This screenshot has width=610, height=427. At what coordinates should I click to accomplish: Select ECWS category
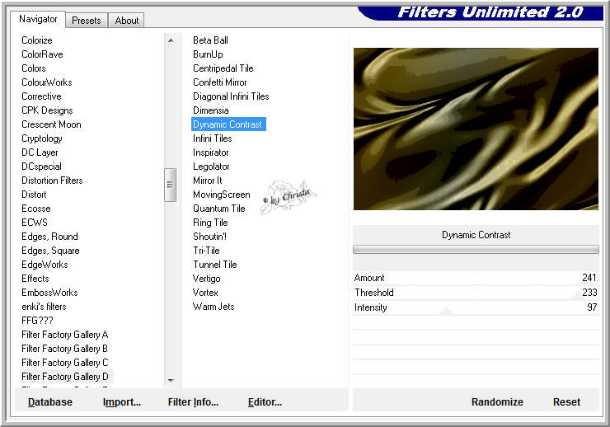coord(35,223)
